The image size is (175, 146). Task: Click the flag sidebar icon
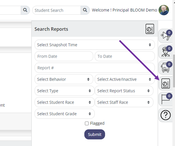pyautogui.click(x=166, y=99)
